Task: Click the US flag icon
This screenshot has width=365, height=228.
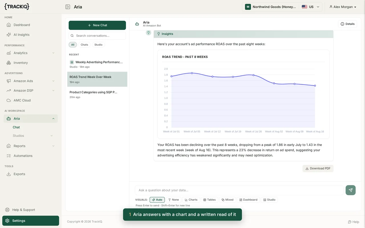Action: pos(305,7)
